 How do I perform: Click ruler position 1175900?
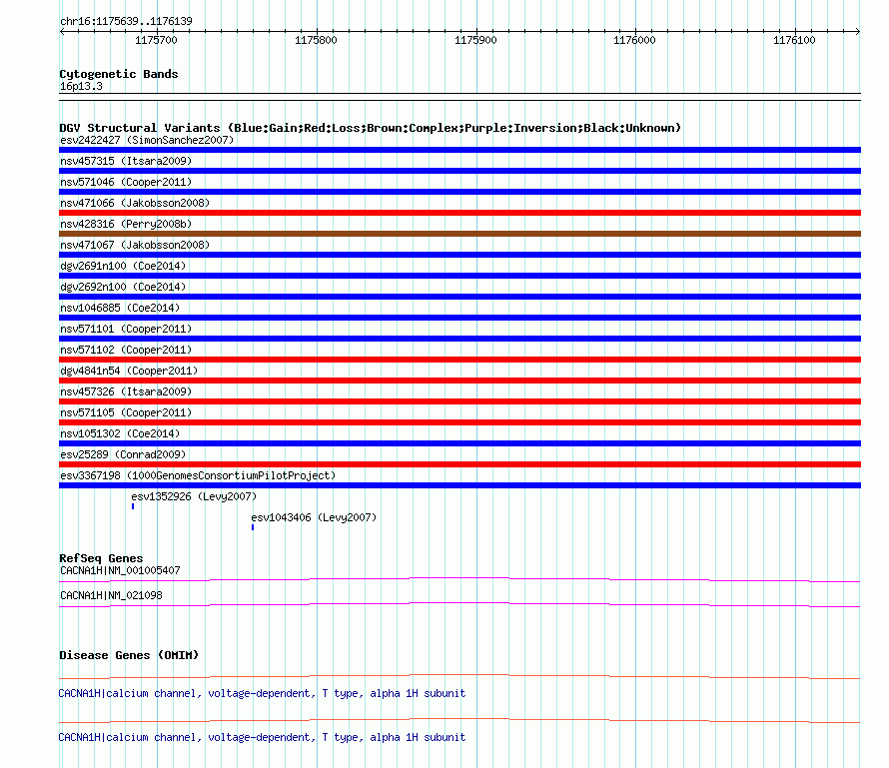(x=475, y=40)
